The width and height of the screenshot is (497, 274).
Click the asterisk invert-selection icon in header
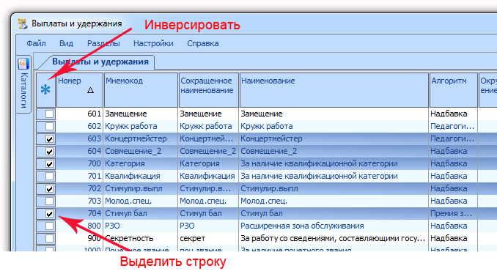(45, 89)
